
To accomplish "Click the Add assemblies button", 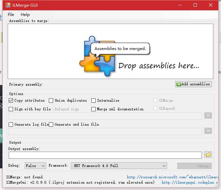I will (x=193, y=84).
